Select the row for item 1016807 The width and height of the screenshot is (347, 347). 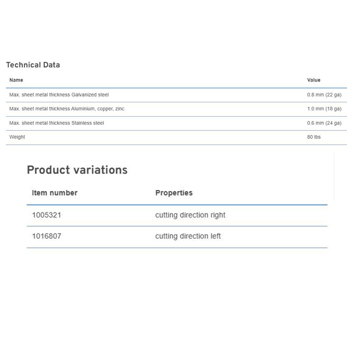[x=177, y=237]
